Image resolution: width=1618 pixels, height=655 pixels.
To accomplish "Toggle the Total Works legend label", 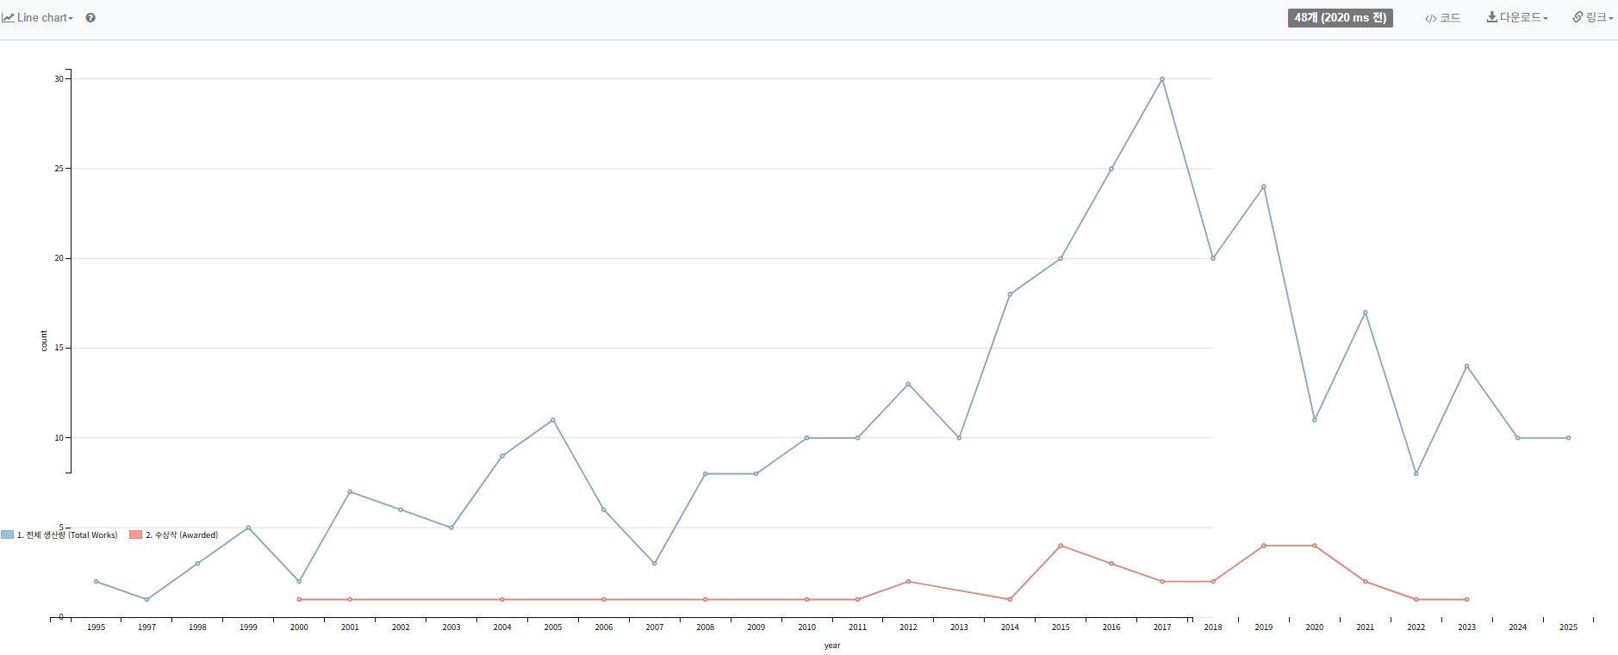I will 67,535.
